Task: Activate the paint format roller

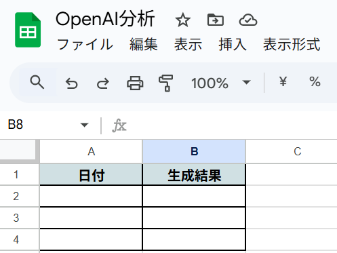Action: (x=166, y=83)
